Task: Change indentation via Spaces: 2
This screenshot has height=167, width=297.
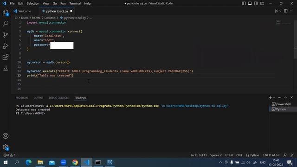Action: click(216, 155)
